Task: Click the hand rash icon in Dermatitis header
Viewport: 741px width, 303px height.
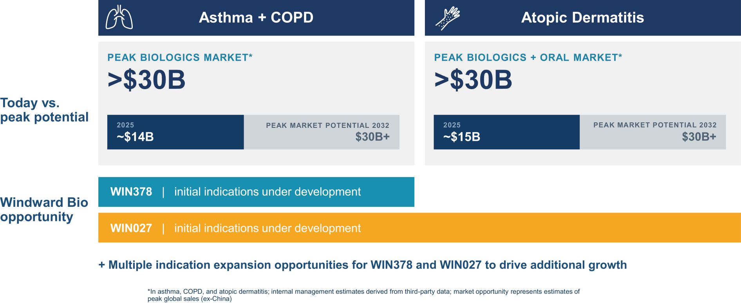Action: coord(448,18)
